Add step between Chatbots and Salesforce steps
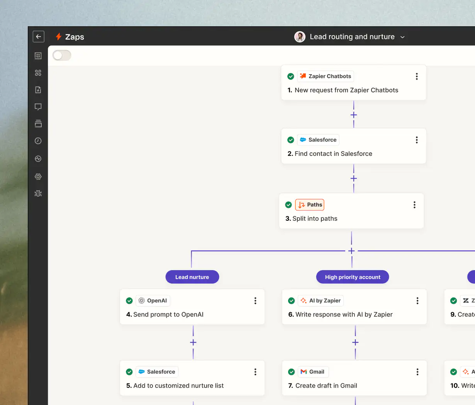Screen dimensions: 475x405 [x=354, y=115]
